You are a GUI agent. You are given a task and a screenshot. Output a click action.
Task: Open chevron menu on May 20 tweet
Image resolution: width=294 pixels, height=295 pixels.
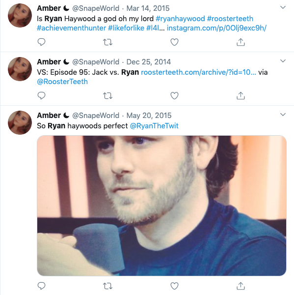click(x=283, y=115)
